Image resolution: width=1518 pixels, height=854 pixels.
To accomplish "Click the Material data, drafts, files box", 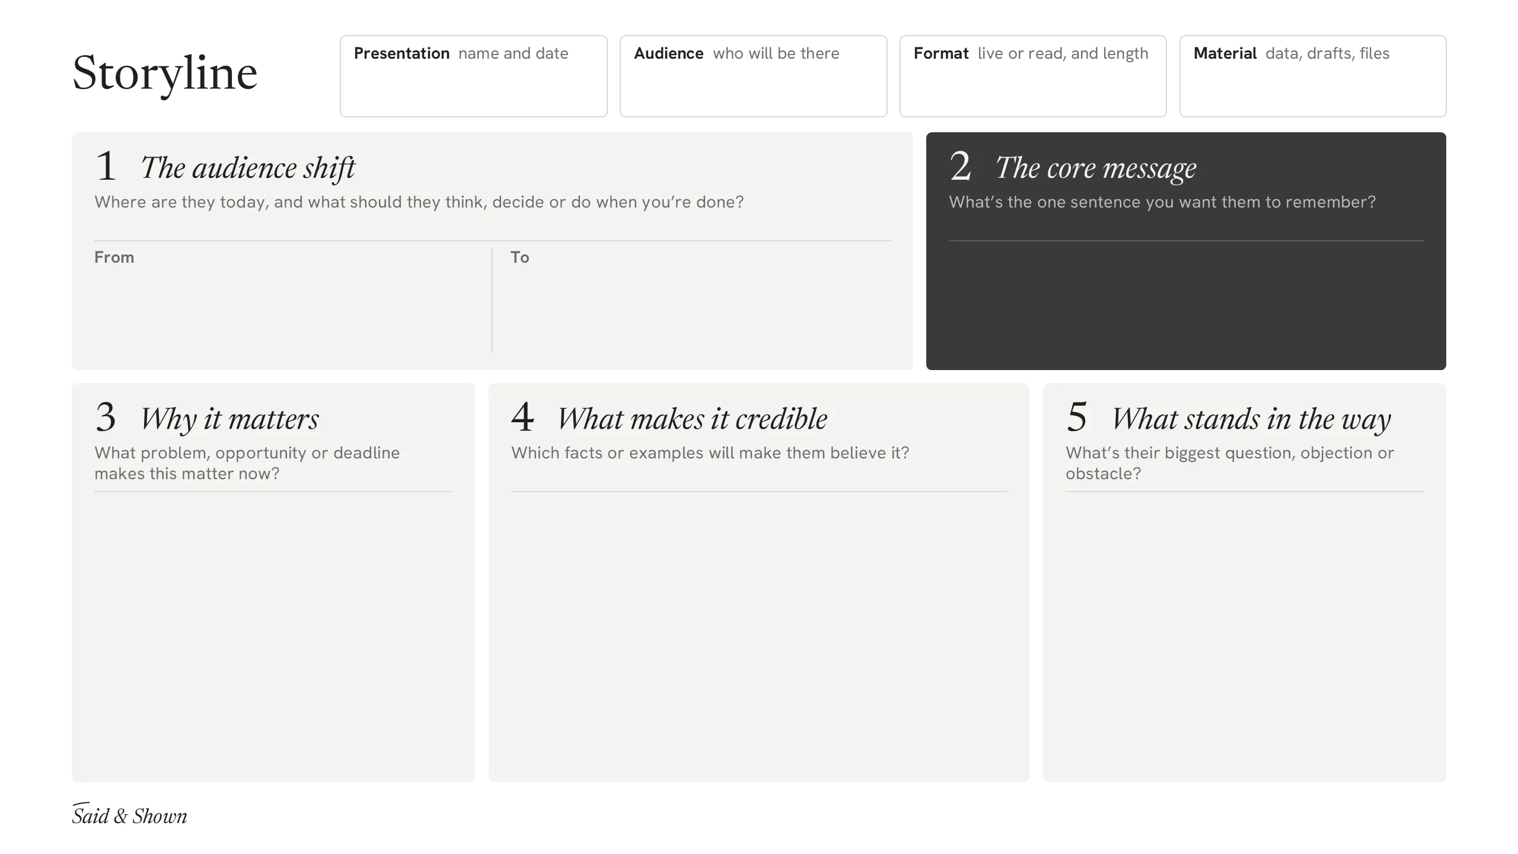I will [x=1313, y=76].
